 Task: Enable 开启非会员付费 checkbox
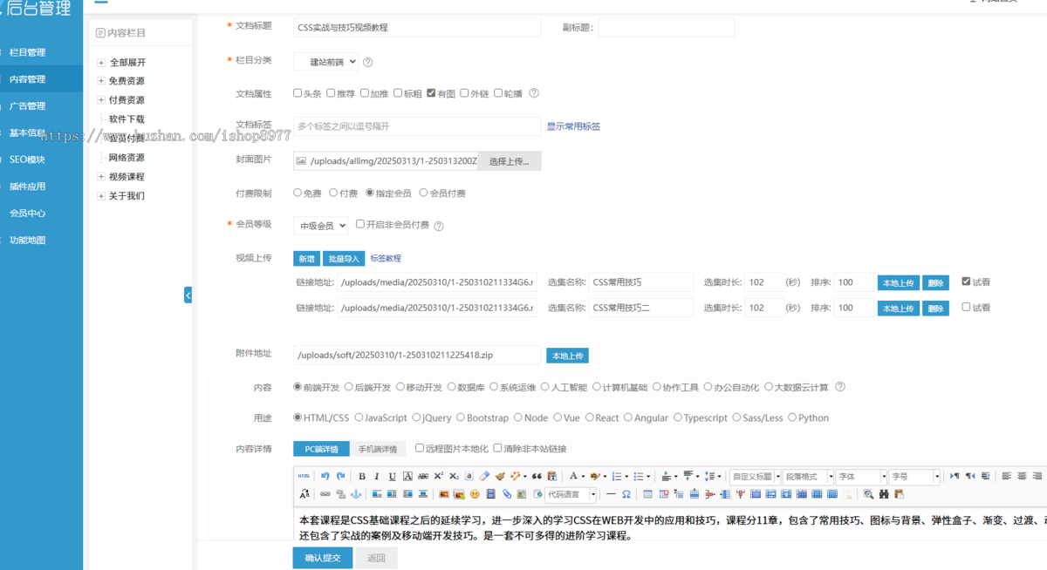click(359, 224)
